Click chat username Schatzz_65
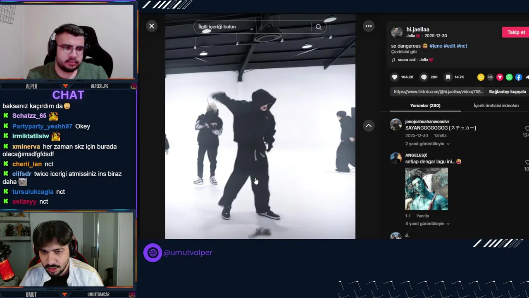Viewport: 529px width, 298px height. pos(29,116)
